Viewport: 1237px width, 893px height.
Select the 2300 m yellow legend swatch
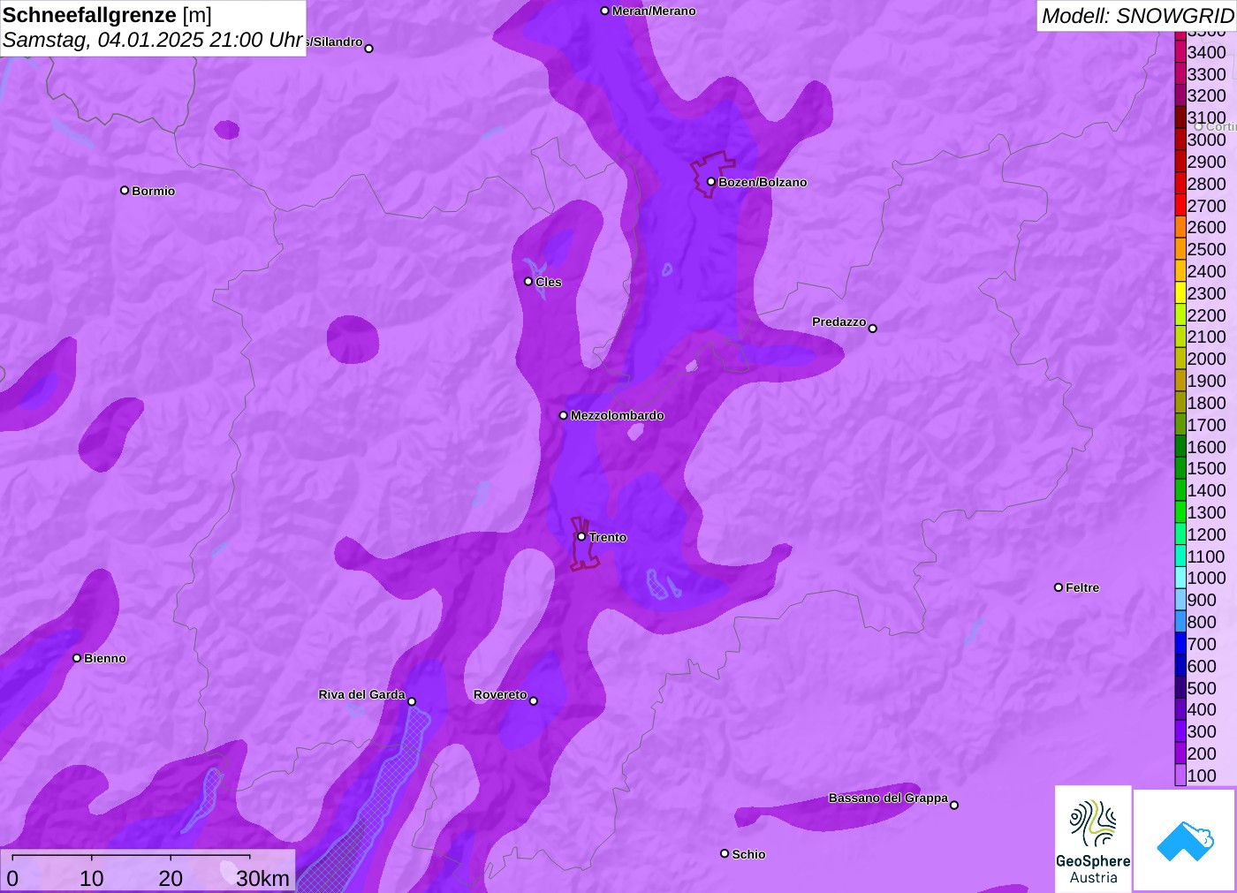tap(1180, 293)
